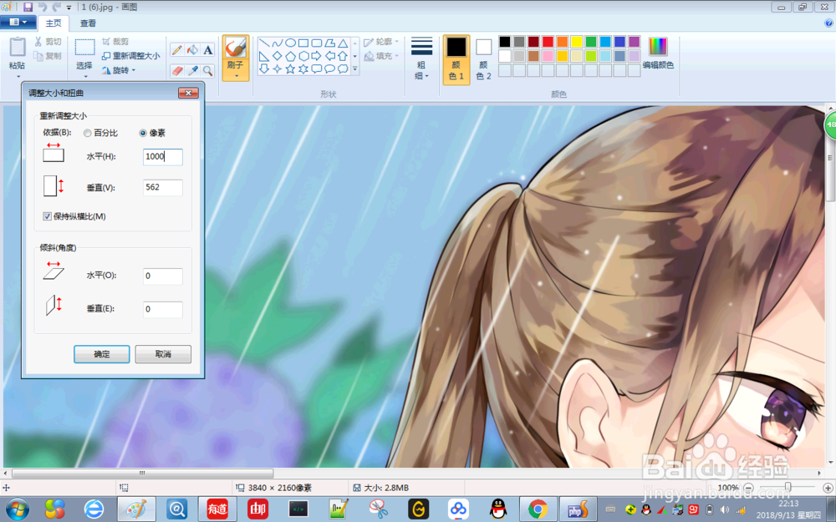
Task: Select the Color 2 button
Action: click(483, 59)
